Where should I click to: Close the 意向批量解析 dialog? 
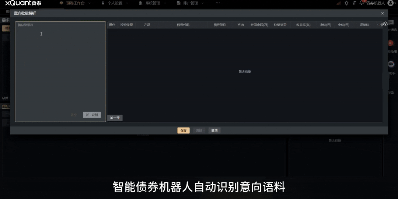pos(382,13)
